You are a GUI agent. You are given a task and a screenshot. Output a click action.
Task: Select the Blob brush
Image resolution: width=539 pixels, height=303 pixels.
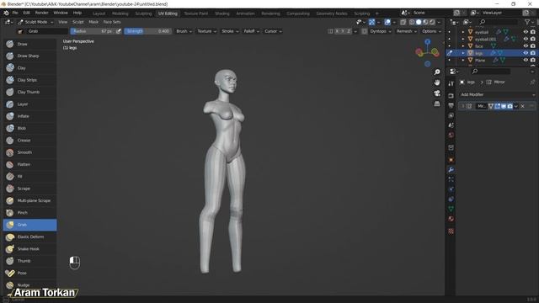(x=29, y=128)
